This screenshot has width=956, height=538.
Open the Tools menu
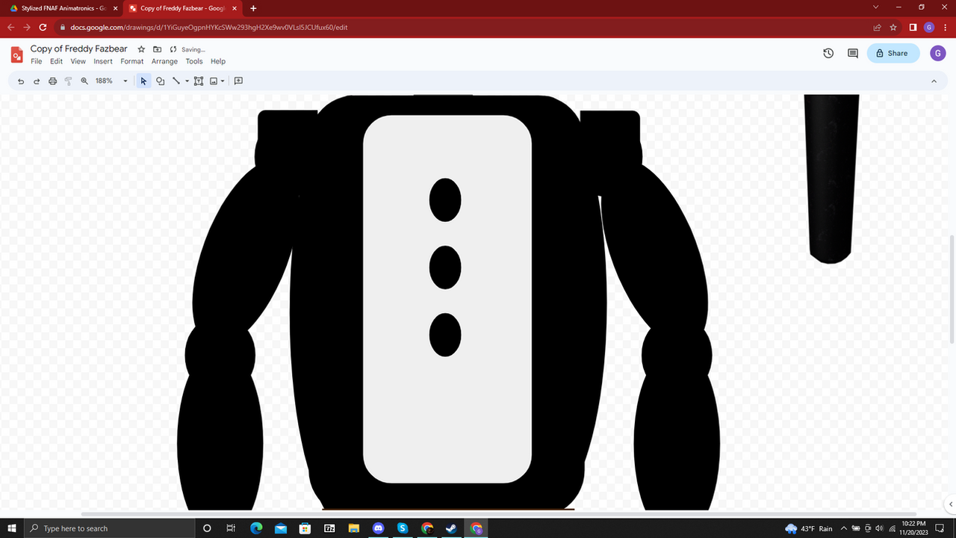point(194,61)
